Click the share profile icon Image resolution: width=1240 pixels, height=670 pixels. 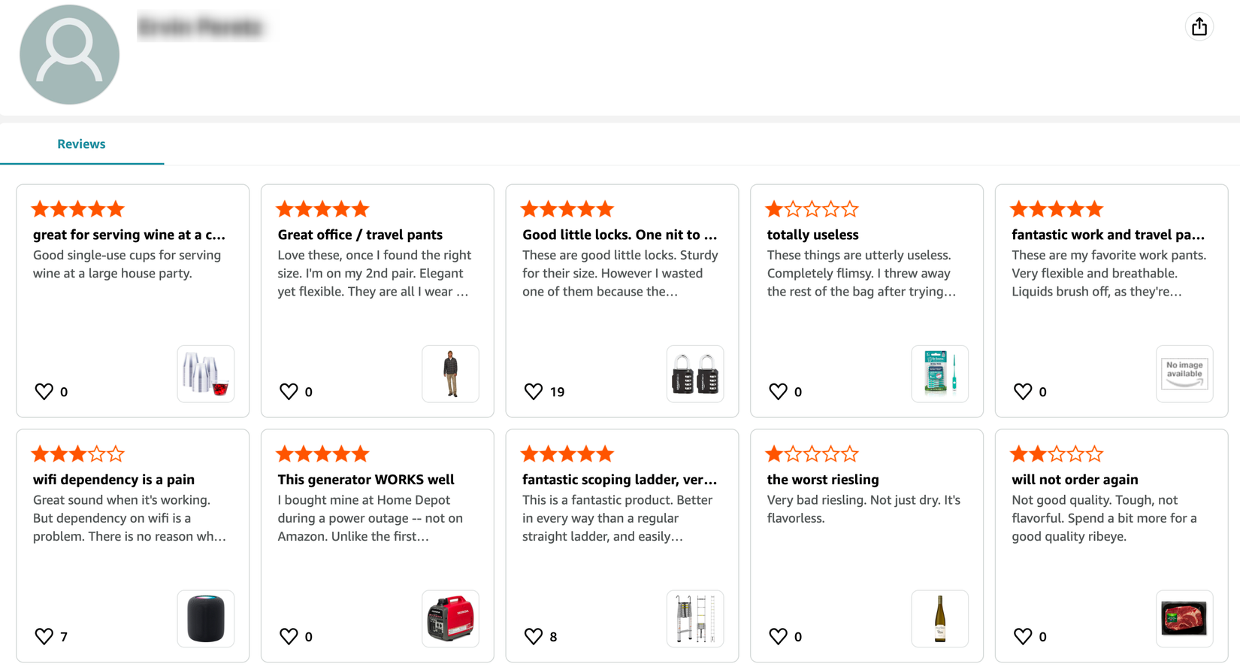[1199, 26]
